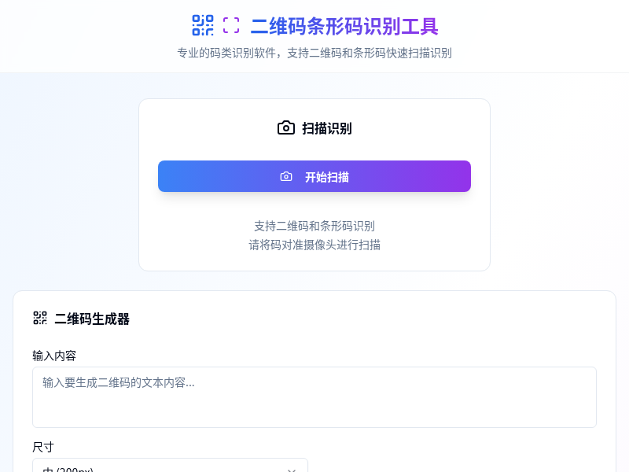Click the hint 支持二维码和条形码识别
The height and width of the screenshot is (472, 629).
(x=314, y=226)
